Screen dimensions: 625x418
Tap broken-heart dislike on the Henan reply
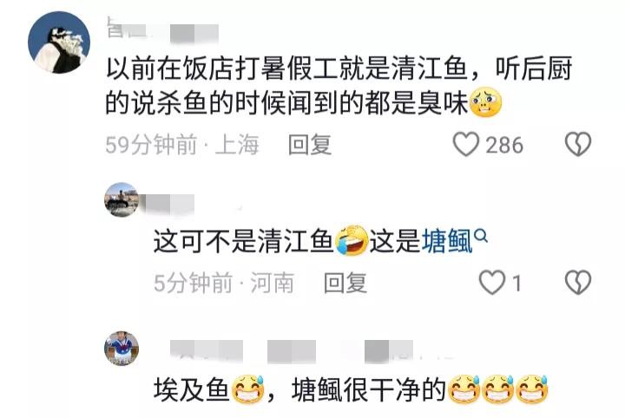click(x=577, y=283)
